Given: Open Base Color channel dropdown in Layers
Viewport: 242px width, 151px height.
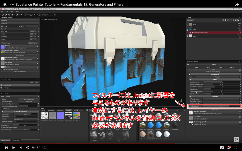Looking at the screenshot, I should click(x=191, y=20).
